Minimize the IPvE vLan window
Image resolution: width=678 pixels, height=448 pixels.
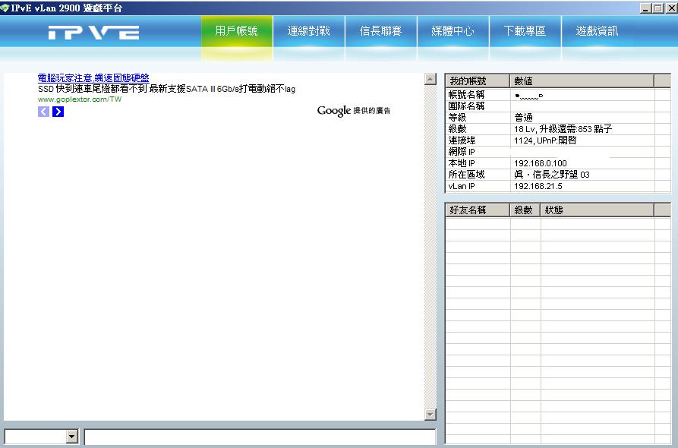[x=645, y=8]
